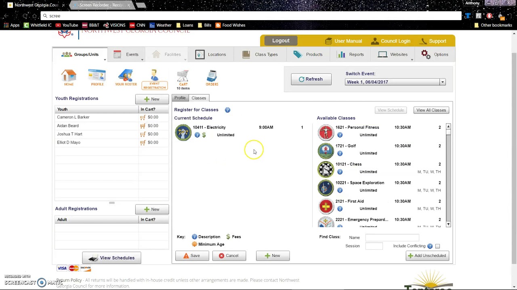This screenshot has width=517, height=290.
Task: Show description info for Personal Fitness
Action: click(x=340, y=135)
